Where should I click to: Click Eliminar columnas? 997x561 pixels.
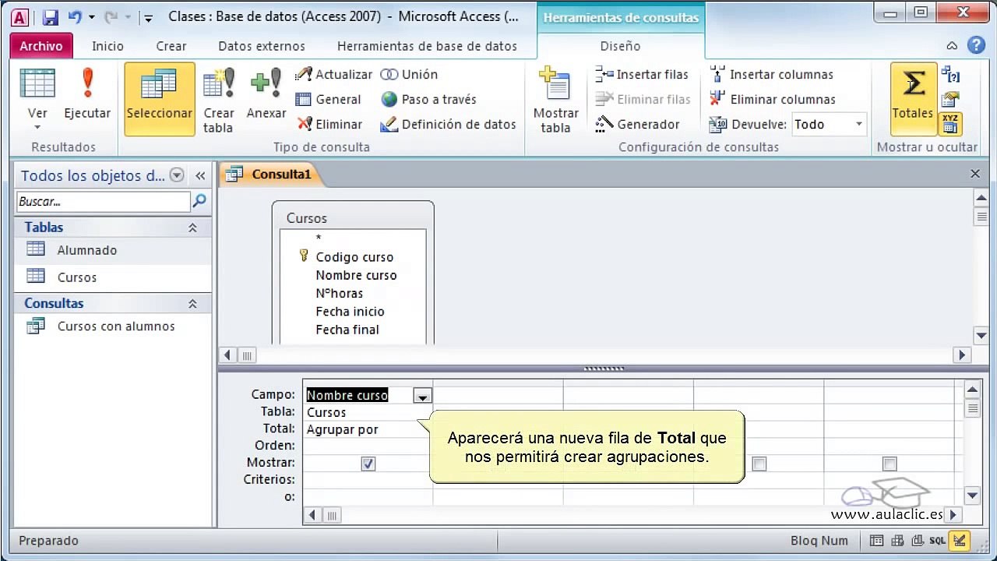(773, 99)
